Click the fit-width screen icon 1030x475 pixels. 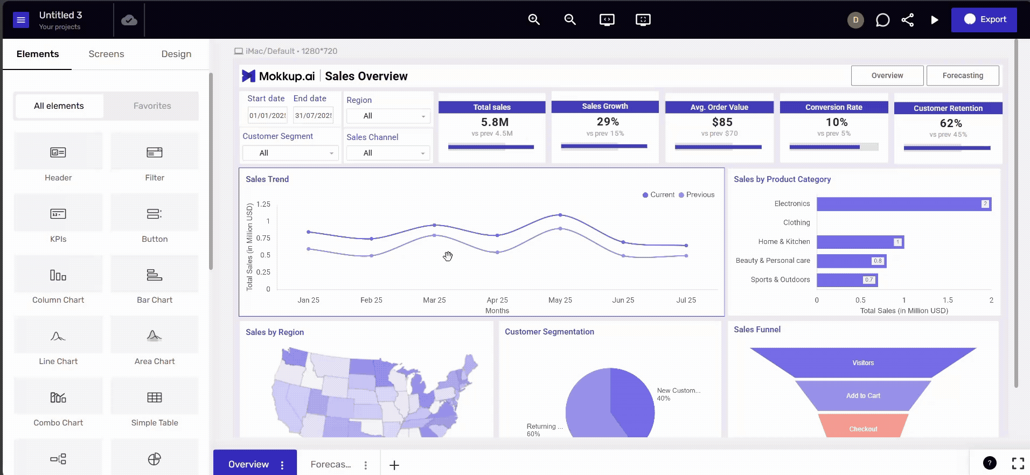(607, 20)
